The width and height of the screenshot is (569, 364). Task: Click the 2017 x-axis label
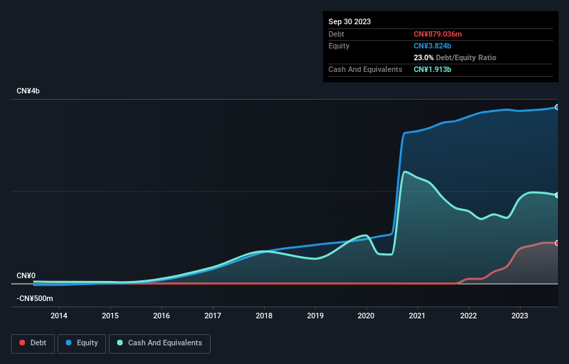point(213,316)
